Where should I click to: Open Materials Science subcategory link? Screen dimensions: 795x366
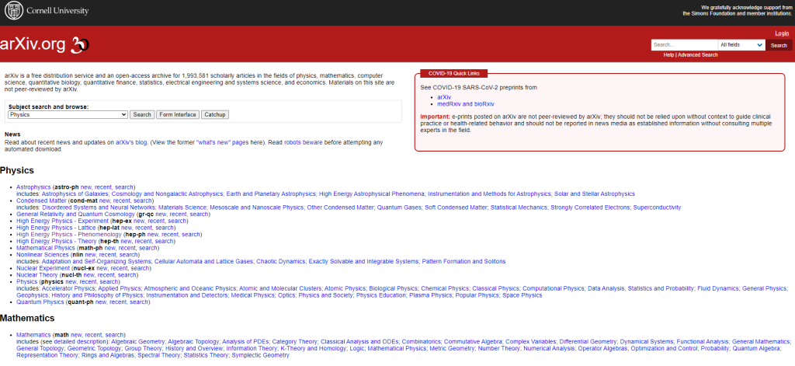click(x=182, y=207)
